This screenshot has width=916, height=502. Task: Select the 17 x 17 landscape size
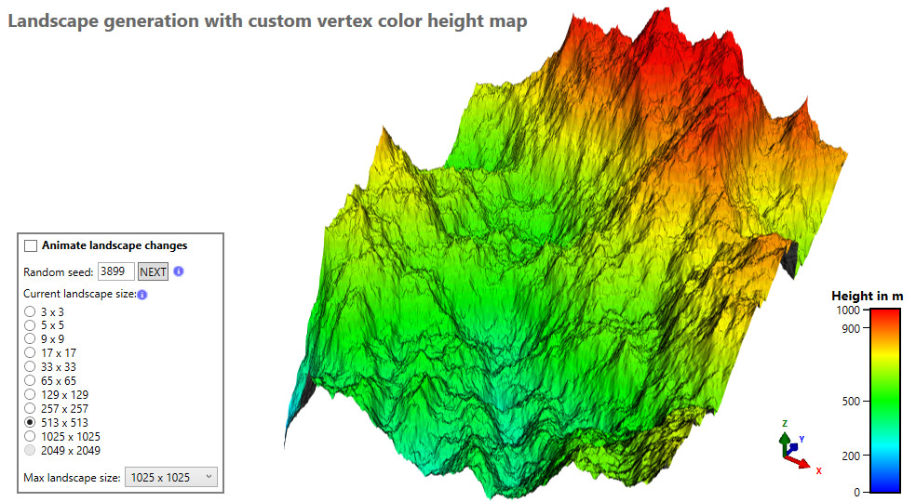click(30, 352)
